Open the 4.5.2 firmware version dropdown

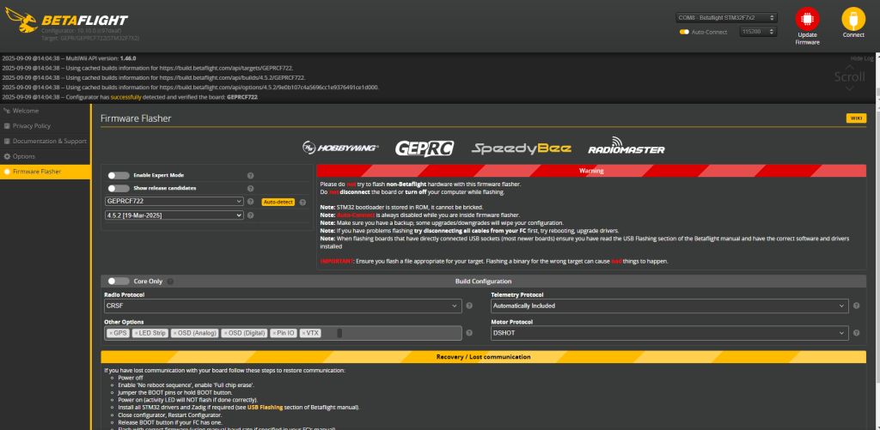(x=174, y=215)
